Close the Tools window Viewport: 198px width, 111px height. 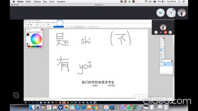point(163,38)
